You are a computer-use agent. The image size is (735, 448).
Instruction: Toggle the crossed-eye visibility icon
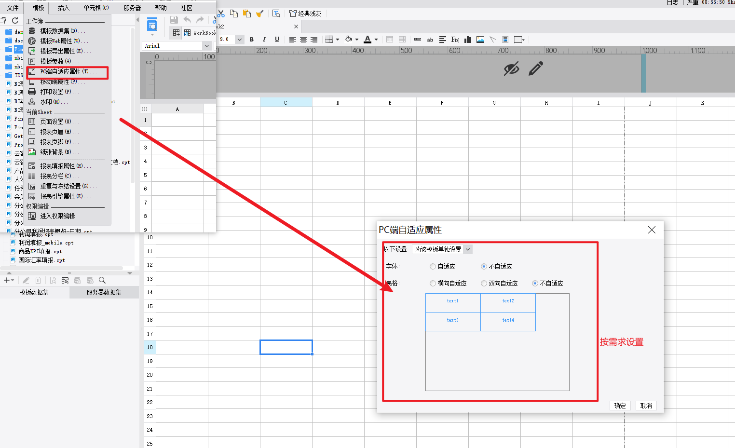pos(511,68)
